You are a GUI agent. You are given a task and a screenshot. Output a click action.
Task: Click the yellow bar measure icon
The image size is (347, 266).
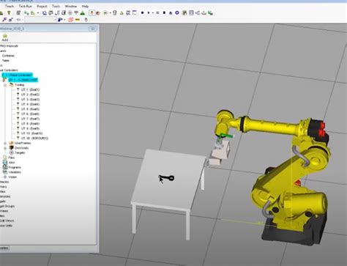point(78,20)
